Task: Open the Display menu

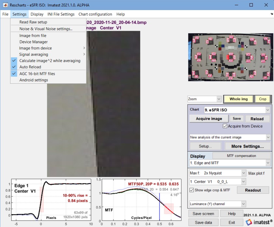Action: tap(37, 14)
